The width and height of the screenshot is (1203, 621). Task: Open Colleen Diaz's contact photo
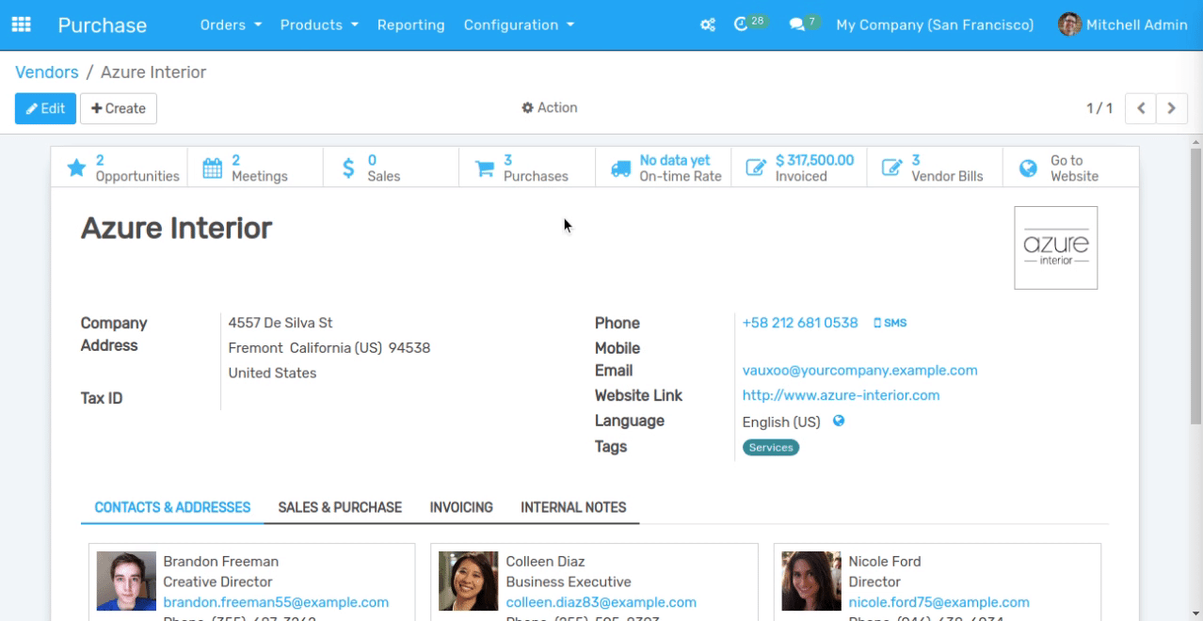click(x=469, y=581)
